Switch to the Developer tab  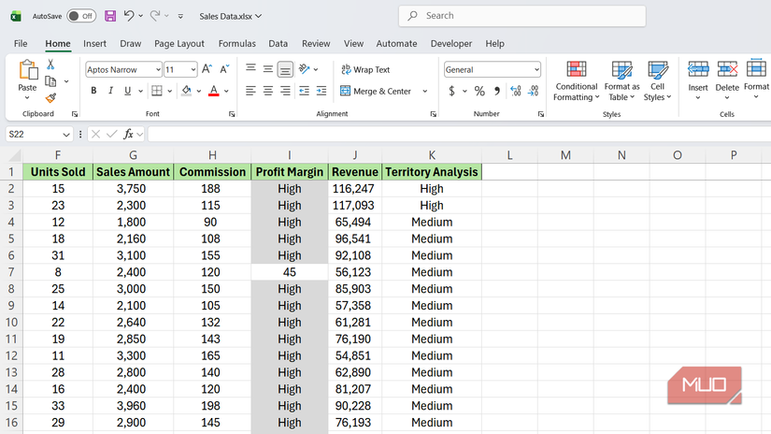coord(450,43)
